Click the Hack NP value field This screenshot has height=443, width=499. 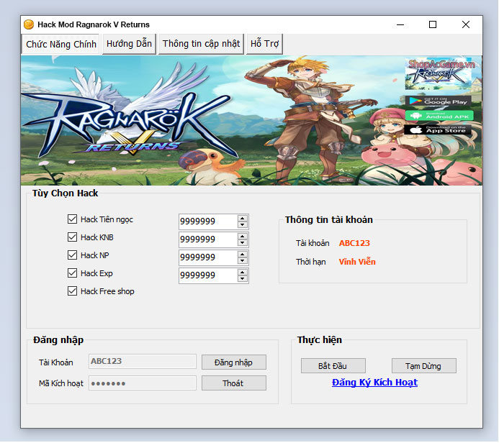click(x=208, y=257)
